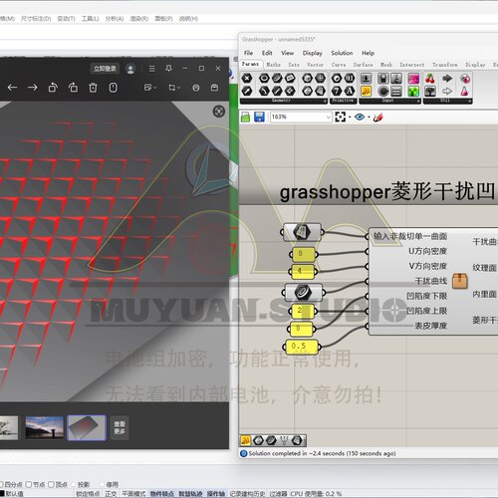The height and width of the screenshot is (498, 498).
Task: Click the trident icon in bottom Grasshopper toolbar
Action: [x=284, y=440]
